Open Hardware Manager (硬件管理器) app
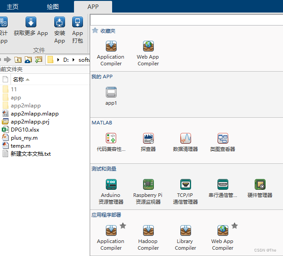 coord(260,188)
